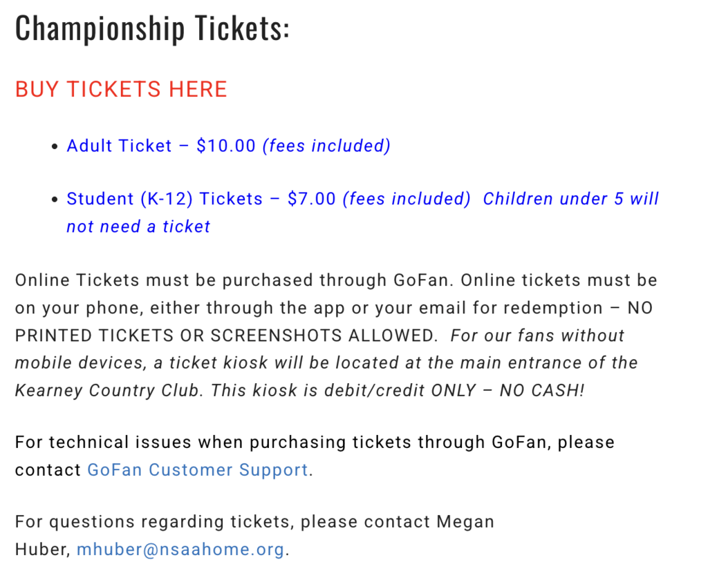Image resolution: width=708 pixels, height=573 pixels.
Task: Click the "NO CASH!" text
Action: point(543,390)
